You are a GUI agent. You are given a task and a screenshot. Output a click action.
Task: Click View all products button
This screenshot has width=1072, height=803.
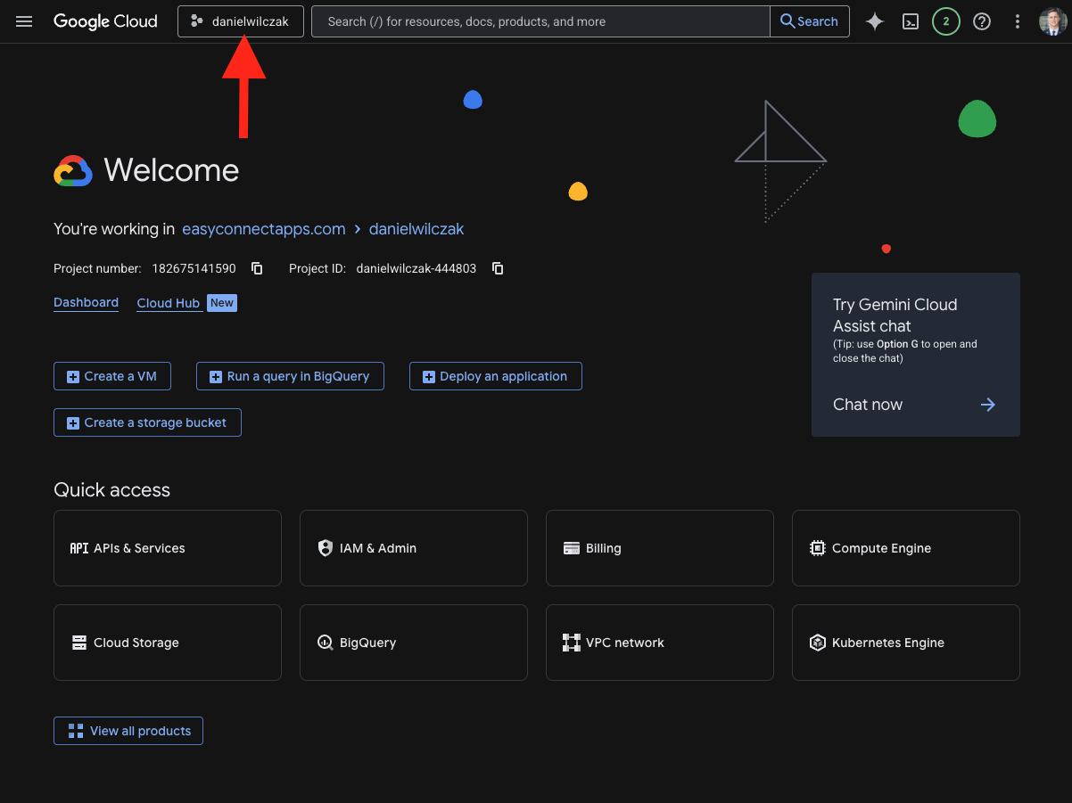(x=128, y=731)
